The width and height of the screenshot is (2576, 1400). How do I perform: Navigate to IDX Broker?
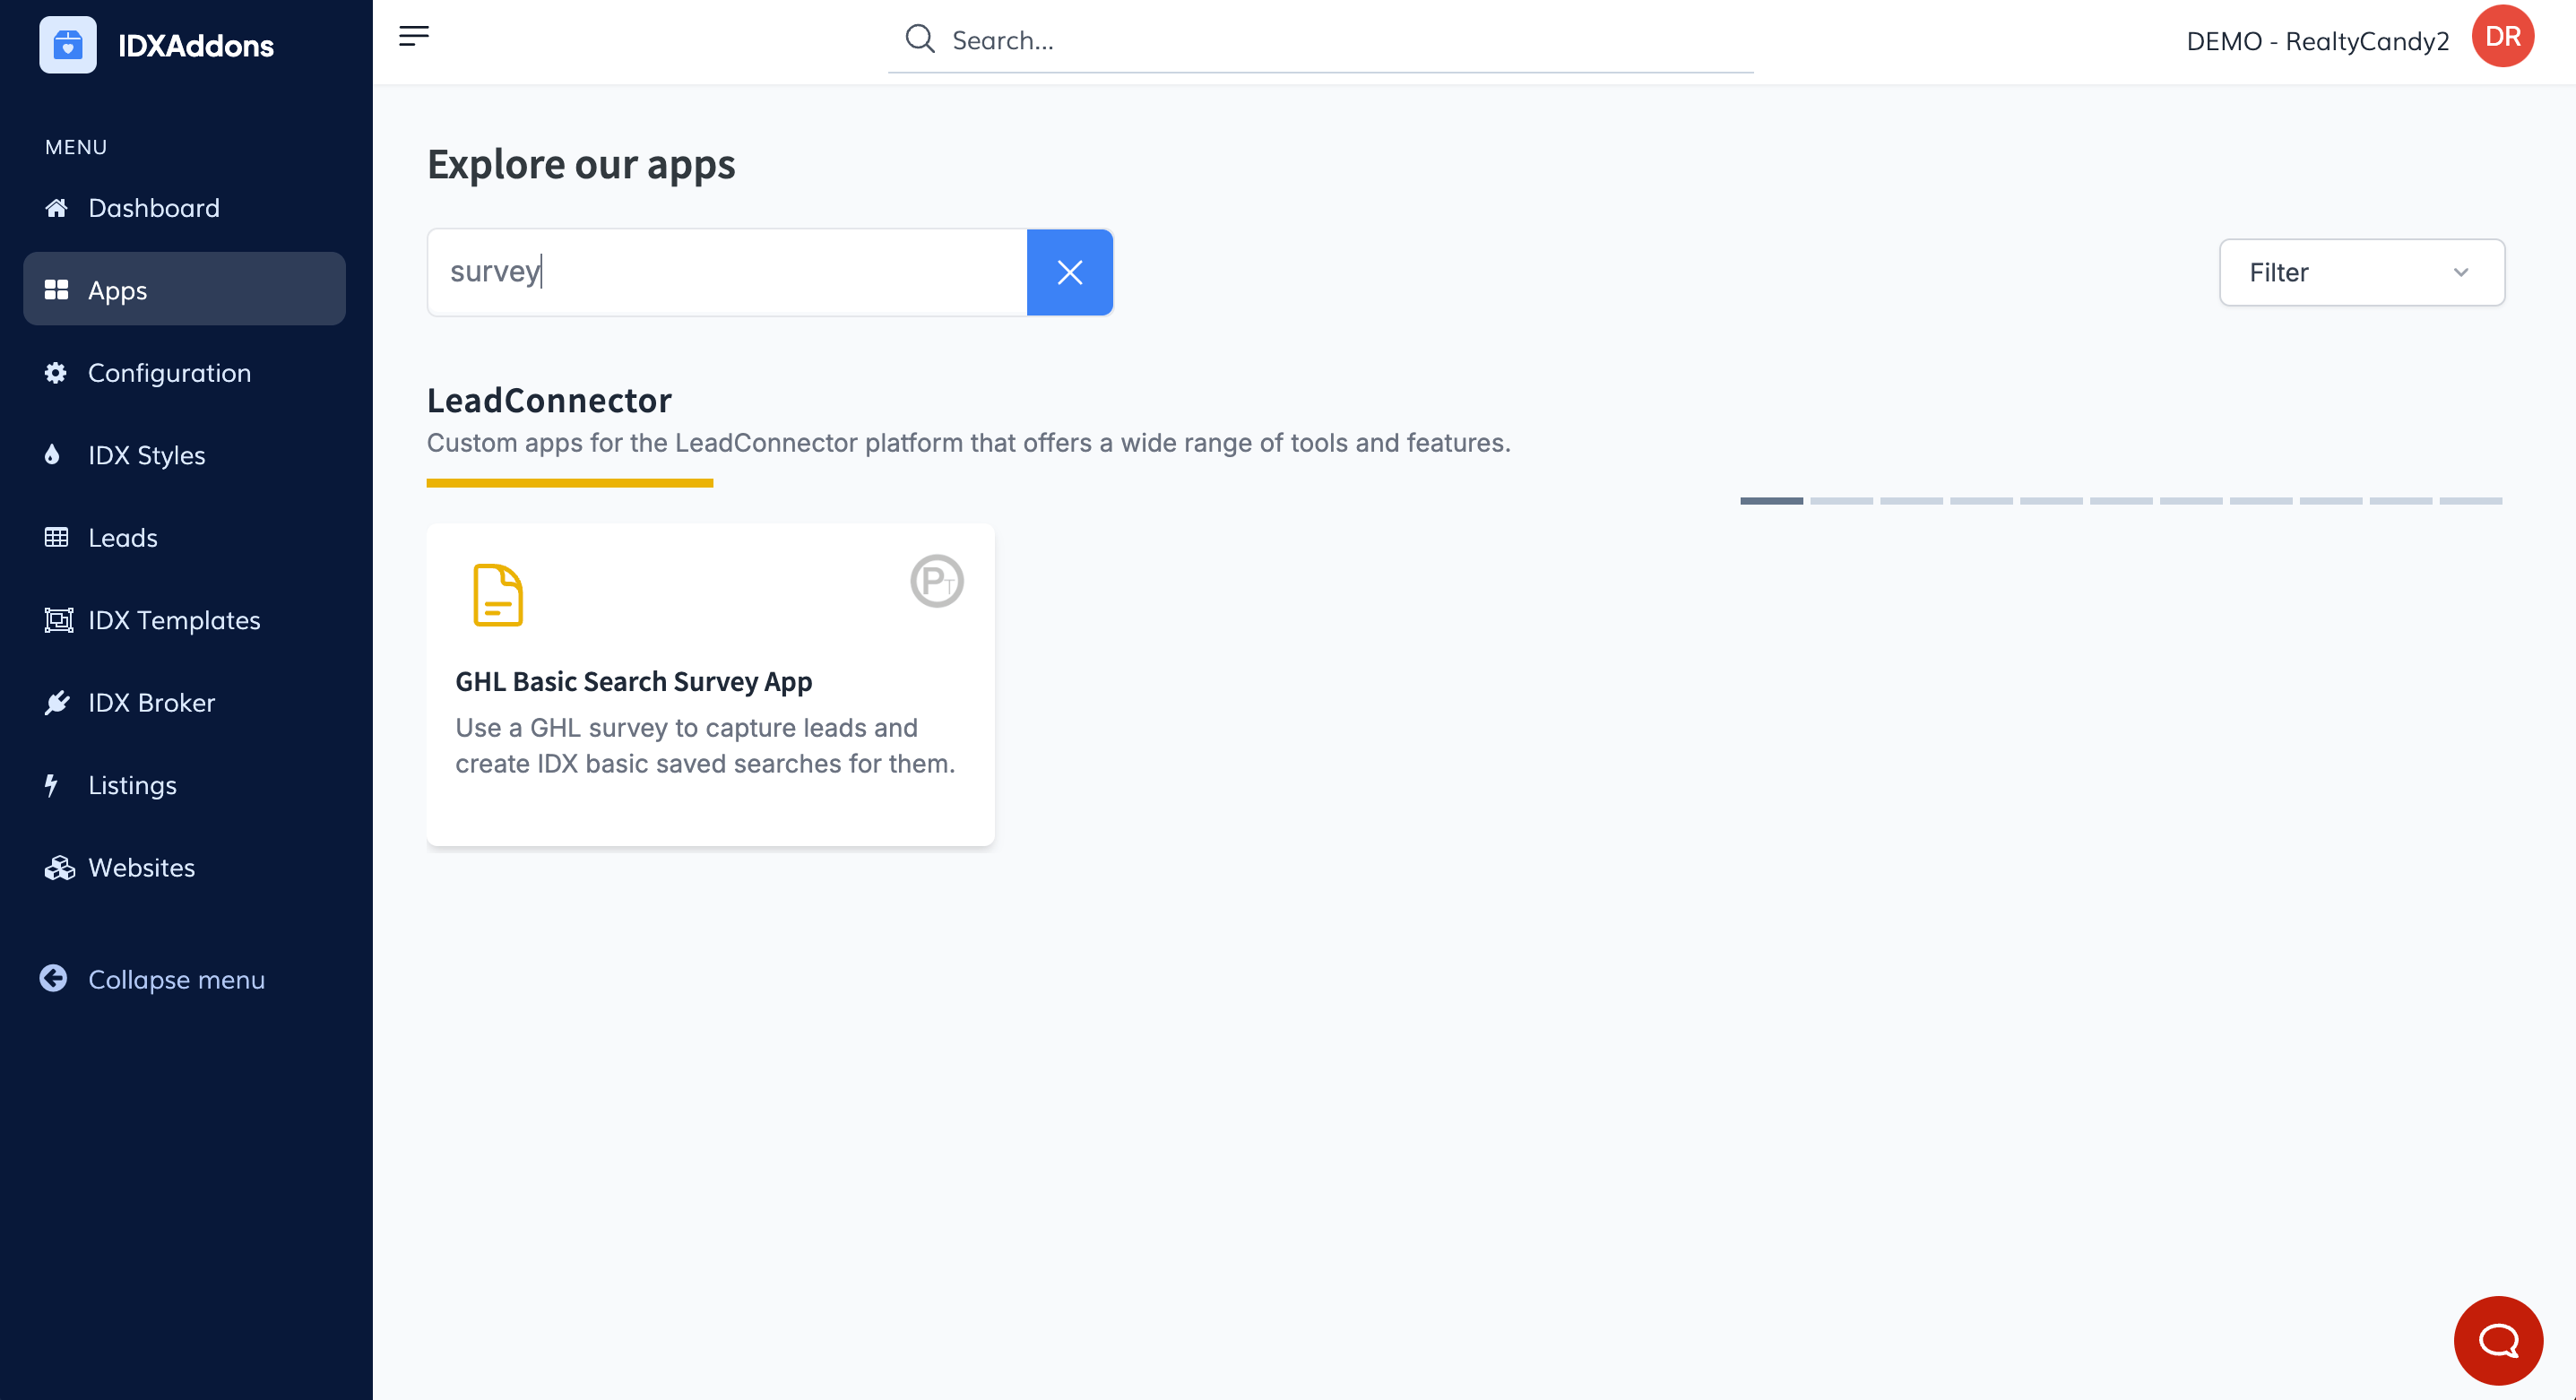pos(151,703)
